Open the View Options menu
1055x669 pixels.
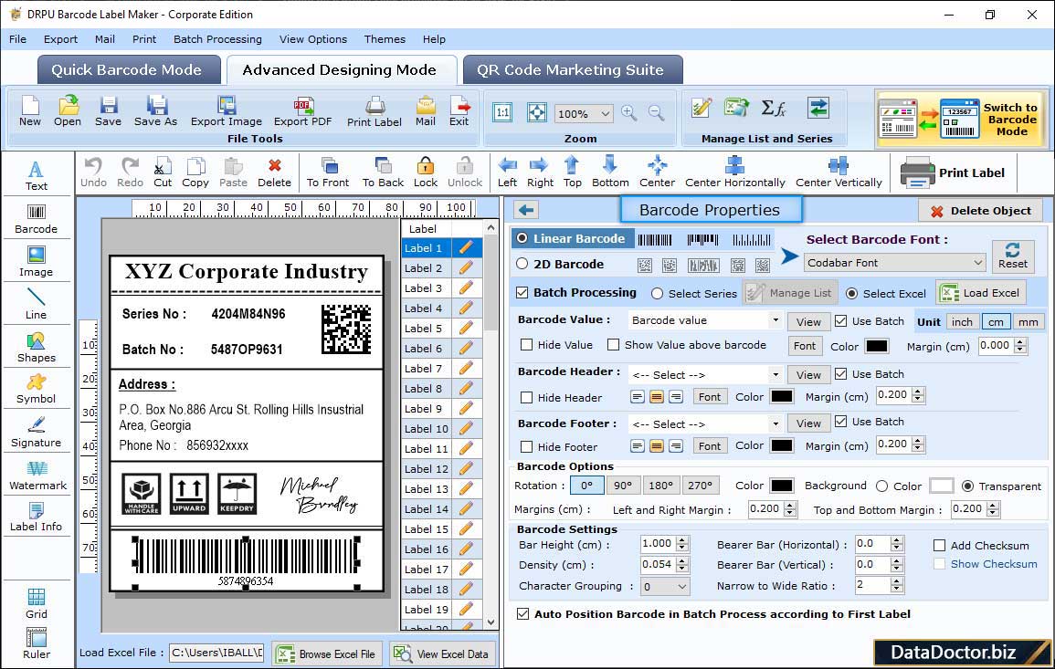313,39
